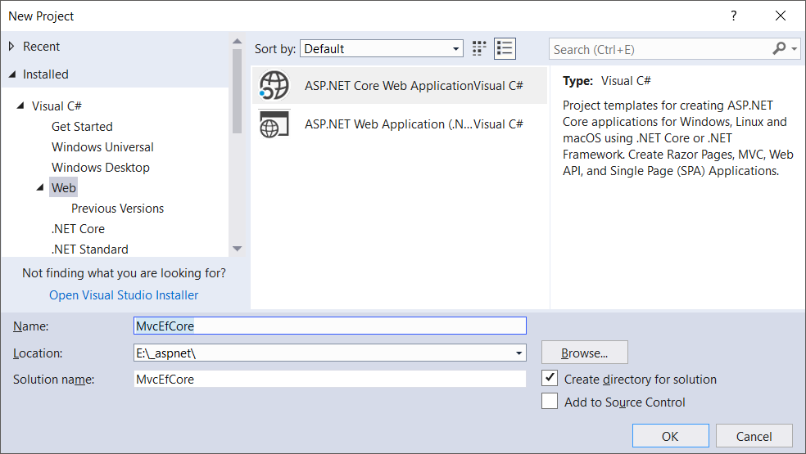Select the ASP.NET Core Web Application globe icon
The width and height of the screenshot is (806, 454).
[x=274, y=85]
